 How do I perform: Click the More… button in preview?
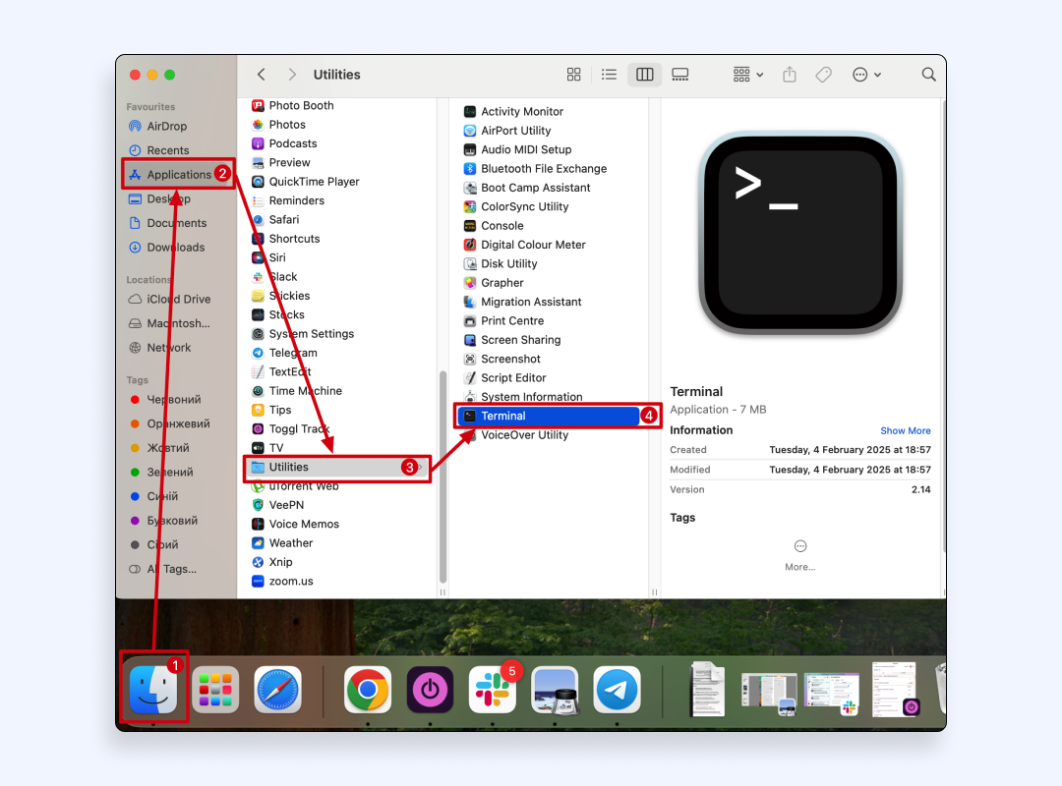pyautogui.click(x=799, y=554)
